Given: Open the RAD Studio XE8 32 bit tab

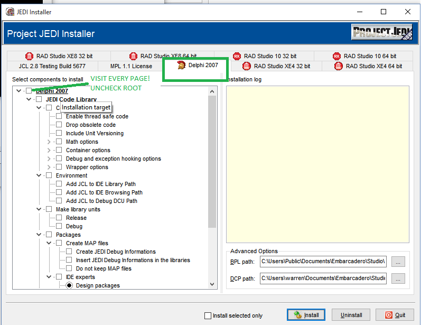Looking at the screenshot, I should (59, 56).
